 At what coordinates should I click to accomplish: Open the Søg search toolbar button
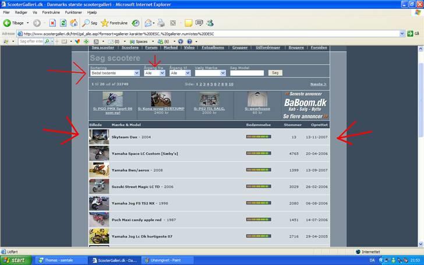[90, 23]
